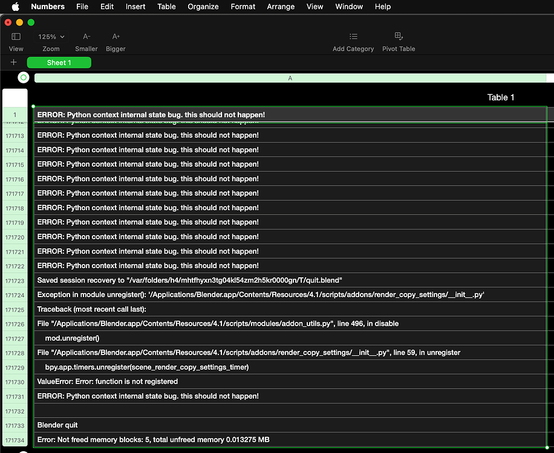This screenshot has width=554, height=453.
Task: Select the Sheet 1 tab
Action: [x=59, y=62]
